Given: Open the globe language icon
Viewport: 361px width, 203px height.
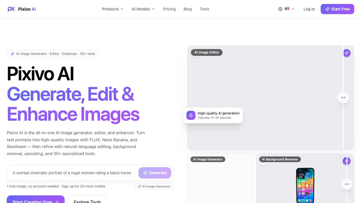Looking at the screenshot, I should click(x=280, y=9).
